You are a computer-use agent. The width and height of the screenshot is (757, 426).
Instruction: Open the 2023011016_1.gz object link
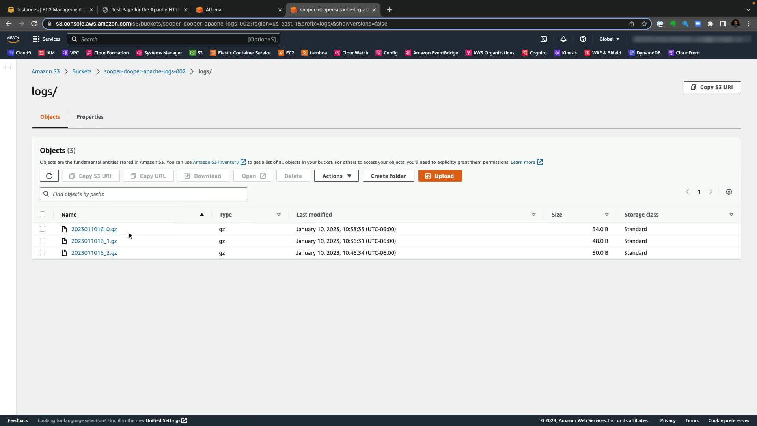click(94, 241)
